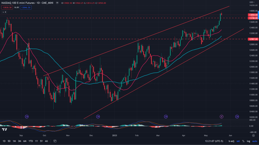This screenshot has height=145, width=259.
Task: Toggle percent scale mode
Action: point(243,141)
